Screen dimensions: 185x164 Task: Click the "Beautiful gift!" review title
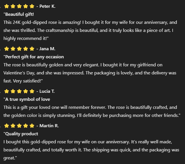tap(19, 14)
